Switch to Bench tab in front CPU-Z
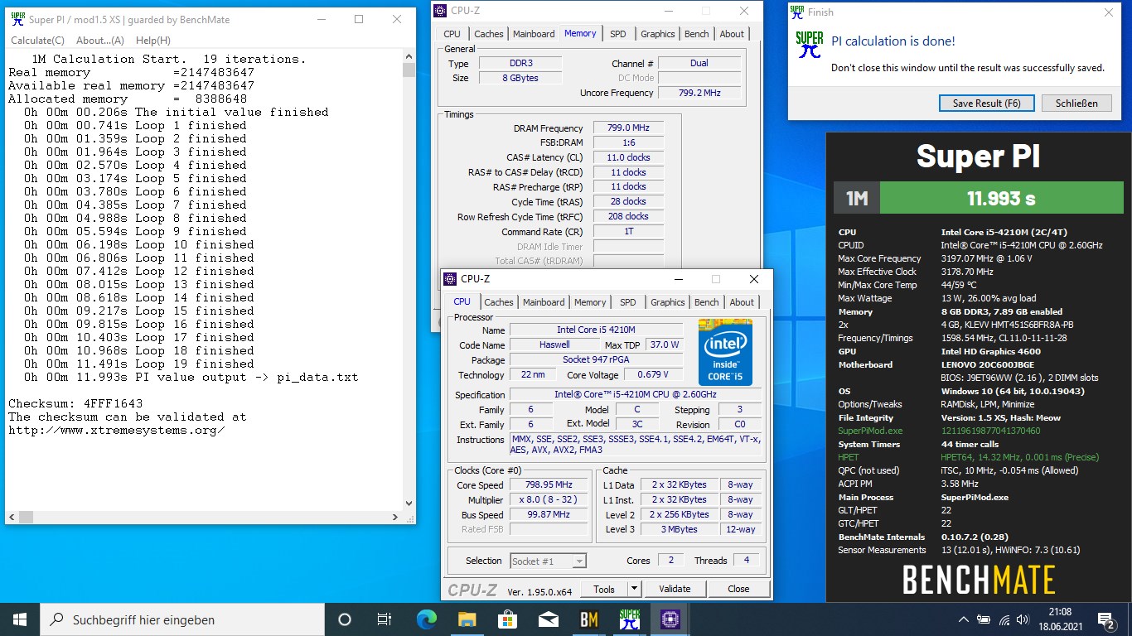Viewport: 1132px width, 636px height. (x=707, y=302)
